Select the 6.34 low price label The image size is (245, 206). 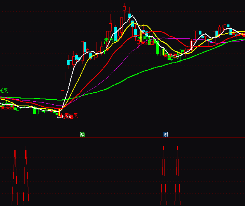point(65,117)
